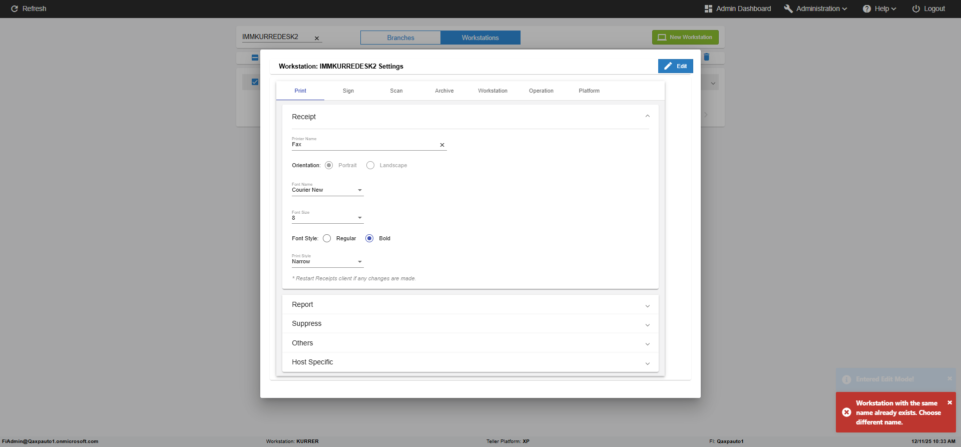This screenshot has width=961, height=447.
Task: Switch to the Print tab
Action: pos(300,91)
